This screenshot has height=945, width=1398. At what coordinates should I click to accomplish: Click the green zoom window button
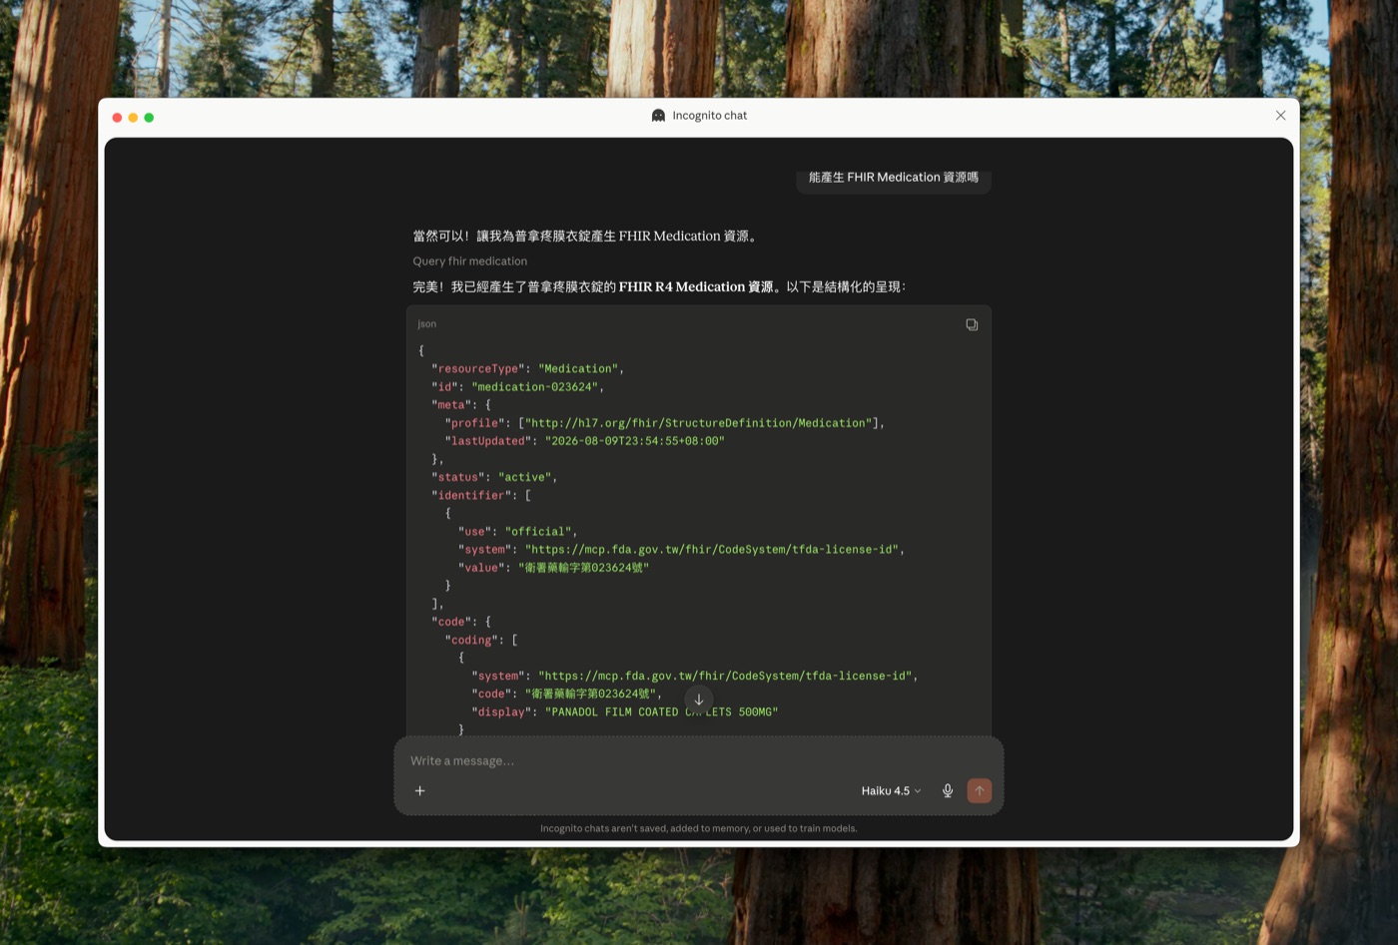pos(149,118)
